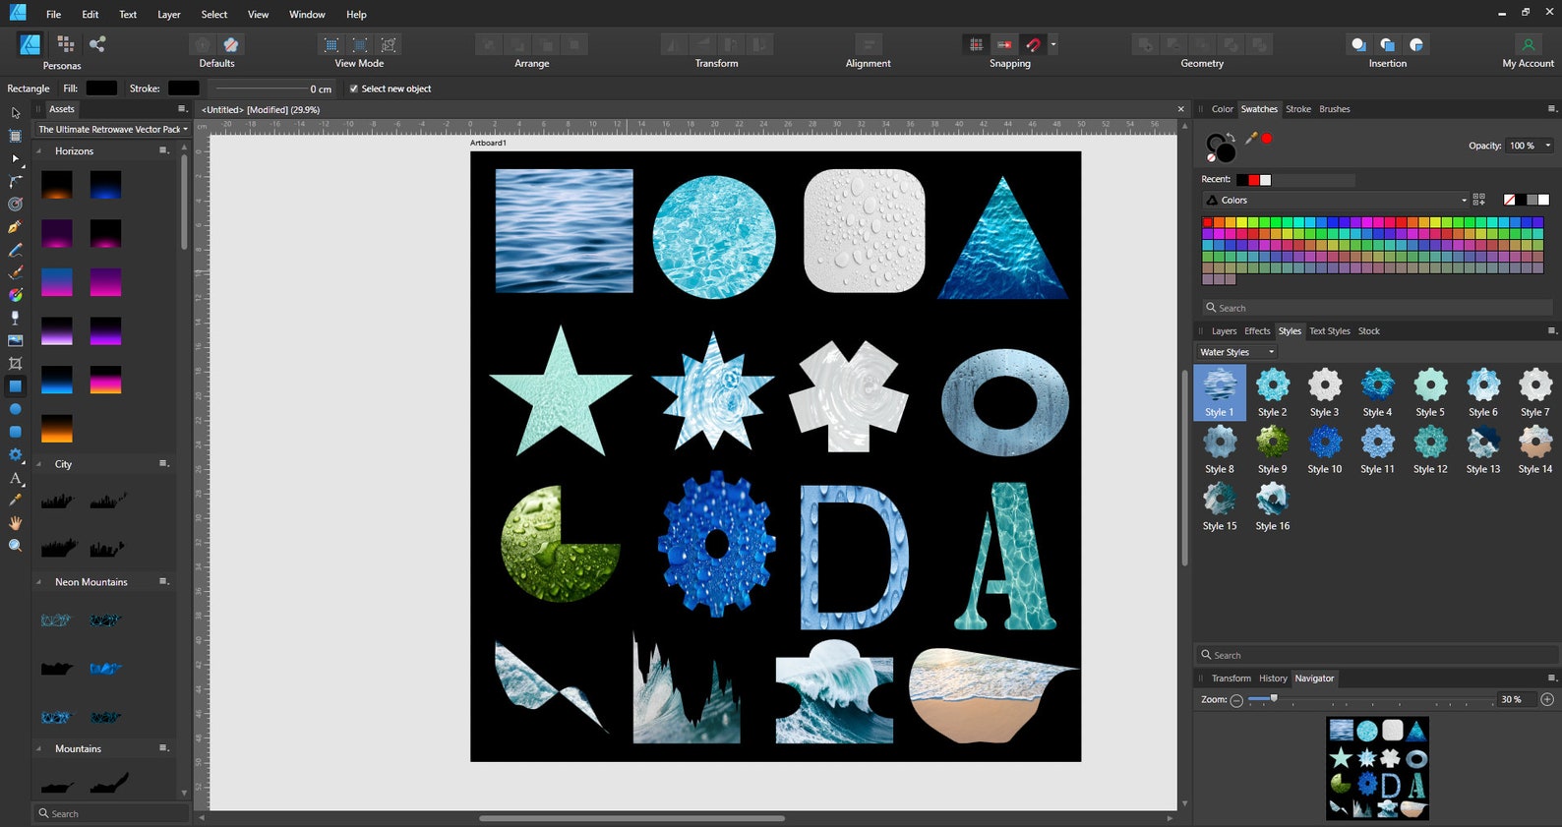Collapse the Horizons asset category

39,151
